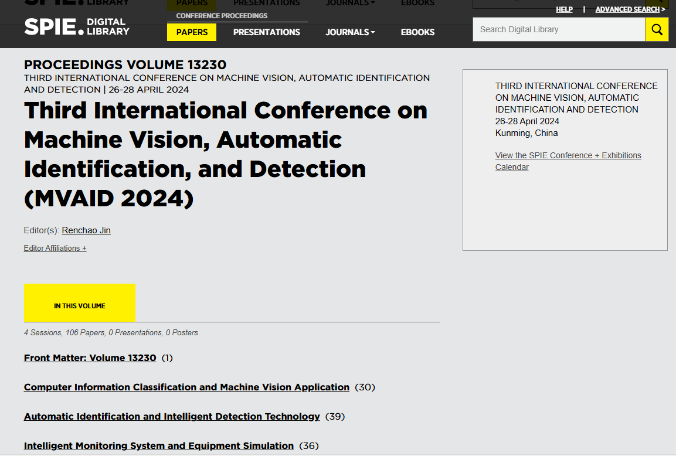Screen dimensions: 676x456
Task: Open Computer Information Classification and Machine Vision session
Action: pos(186,387)
